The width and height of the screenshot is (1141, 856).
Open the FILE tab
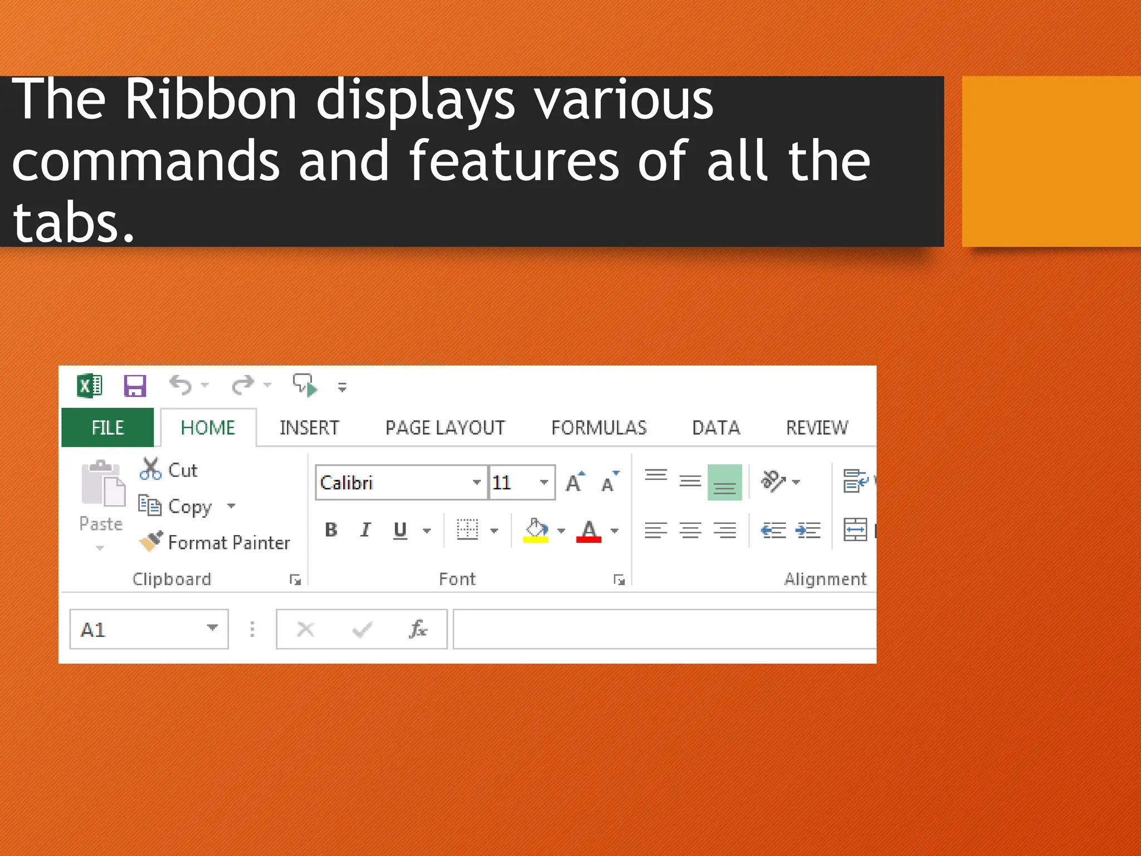(x=108, y=427)
